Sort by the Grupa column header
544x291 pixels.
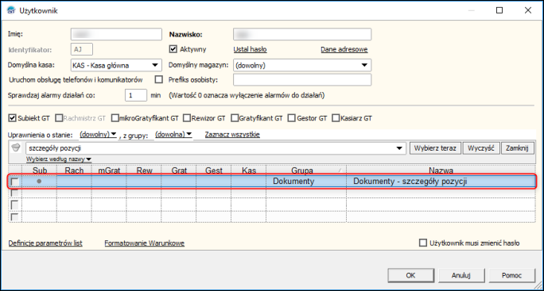(x=302, y=170)
